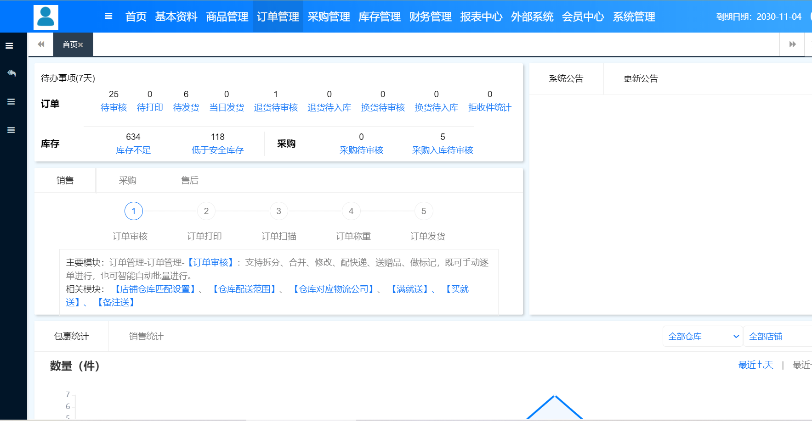
Task: Open the 更新公告 announcements tab
Action: (640, 78)
